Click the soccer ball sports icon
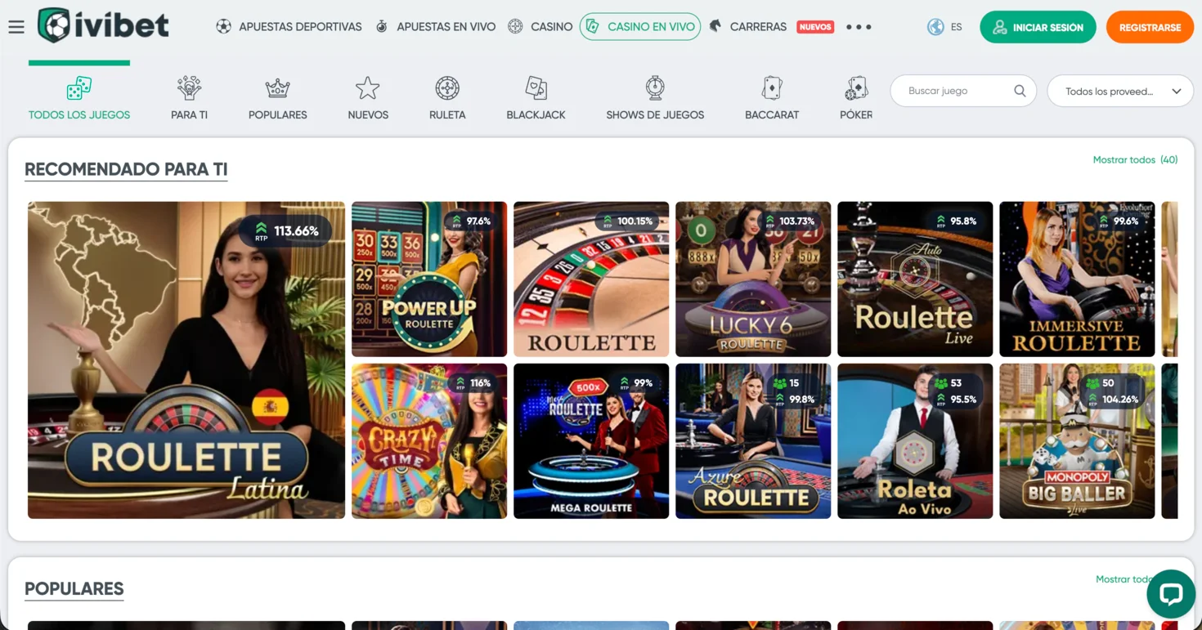This screenshot has width=1202, height=630. coord(223,27)
